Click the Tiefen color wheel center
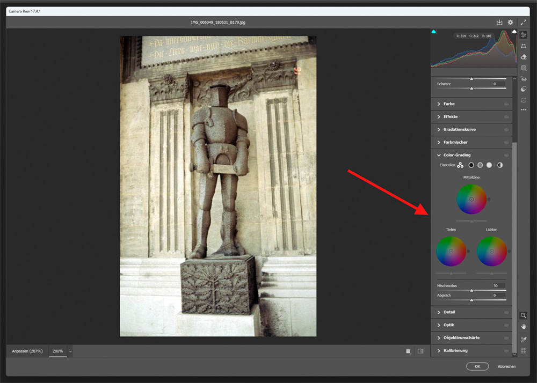 (x=451, y=252)
